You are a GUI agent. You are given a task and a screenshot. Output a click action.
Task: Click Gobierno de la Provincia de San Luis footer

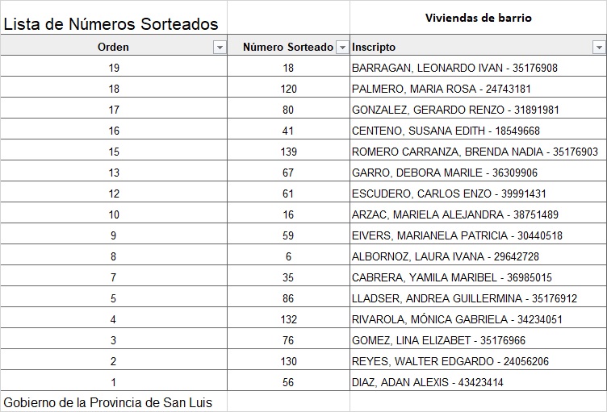tap(108, 402)
